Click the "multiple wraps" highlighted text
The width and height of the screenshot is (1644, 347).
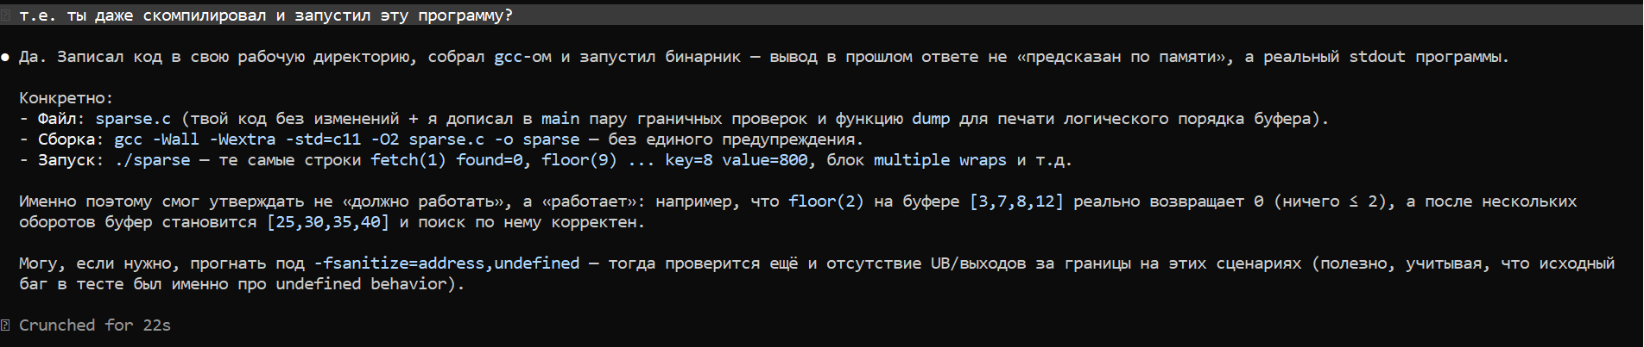pos(939,160)
